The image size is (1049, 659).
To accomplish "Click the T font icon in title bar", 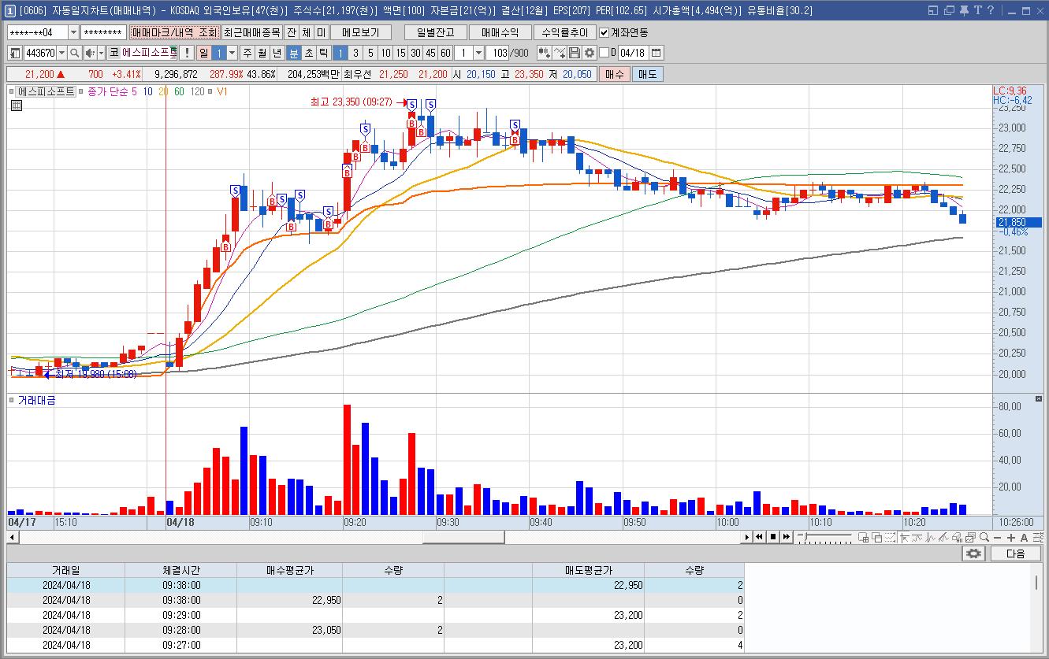I will click(977, 10).
